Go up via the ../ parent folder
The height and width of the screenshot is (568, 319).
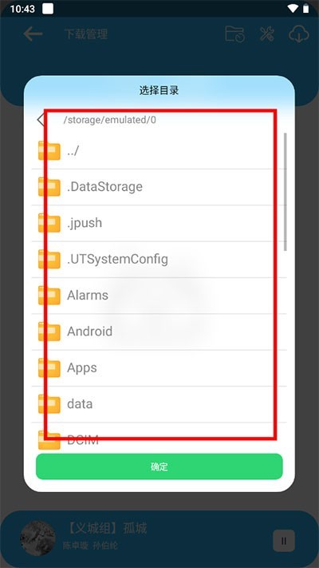coord(159,151)
